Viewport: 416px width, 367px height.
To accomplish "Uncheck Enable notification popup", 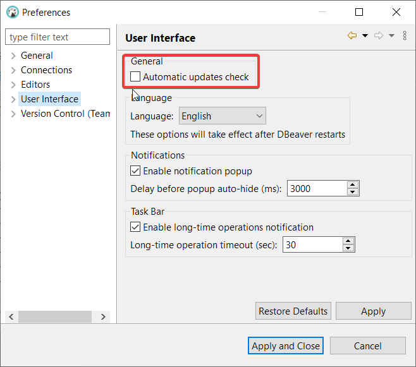I will (135, 171).
